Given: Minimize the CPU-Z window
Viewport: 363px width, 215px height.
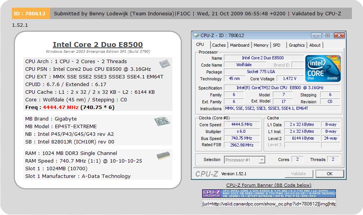Looking at the screenshot, I should click(316, 36).
